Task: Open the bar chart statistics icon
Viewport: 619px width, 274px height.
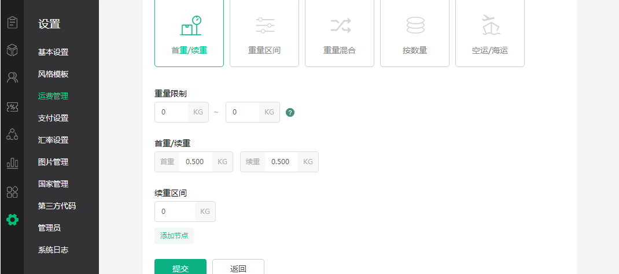Action: tap(12, 163)
